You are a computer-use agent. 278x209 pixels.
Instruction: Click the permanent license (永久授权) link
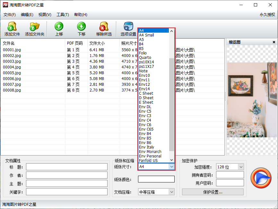point(267,15)
